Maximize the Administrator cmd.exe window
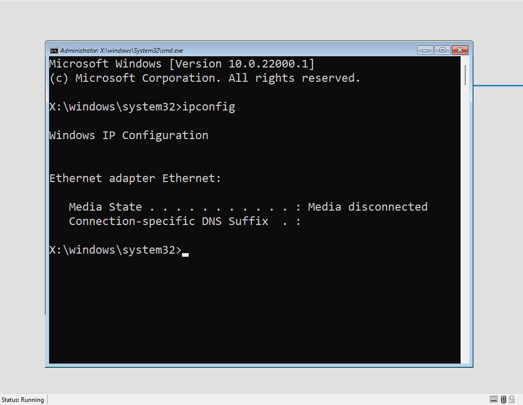 coord(442,50)
